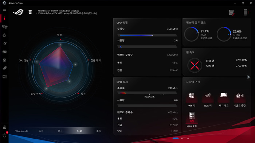Expand the next panels with the right arrow
This screenshot has width=255, height=143.
[x=248, y=77]
